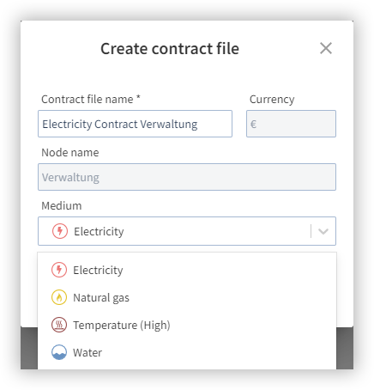The width and height of the screenshot is (374, 390).
Task: Click the Currency label
Action: (x=272, y=100)
